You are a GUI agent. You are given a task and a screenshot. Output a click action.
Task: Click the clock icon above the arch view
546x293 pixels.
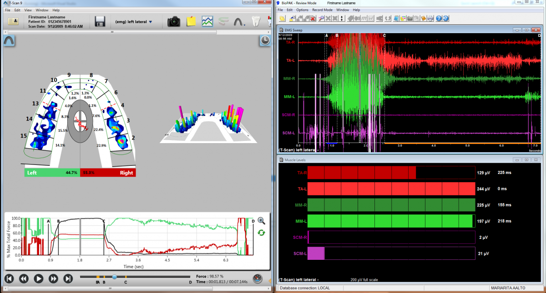264,41
